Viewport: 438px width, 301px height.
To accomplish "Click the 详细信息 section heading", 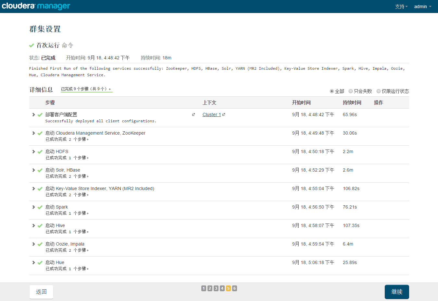I will pyautogui.click(x=41, y=90).
